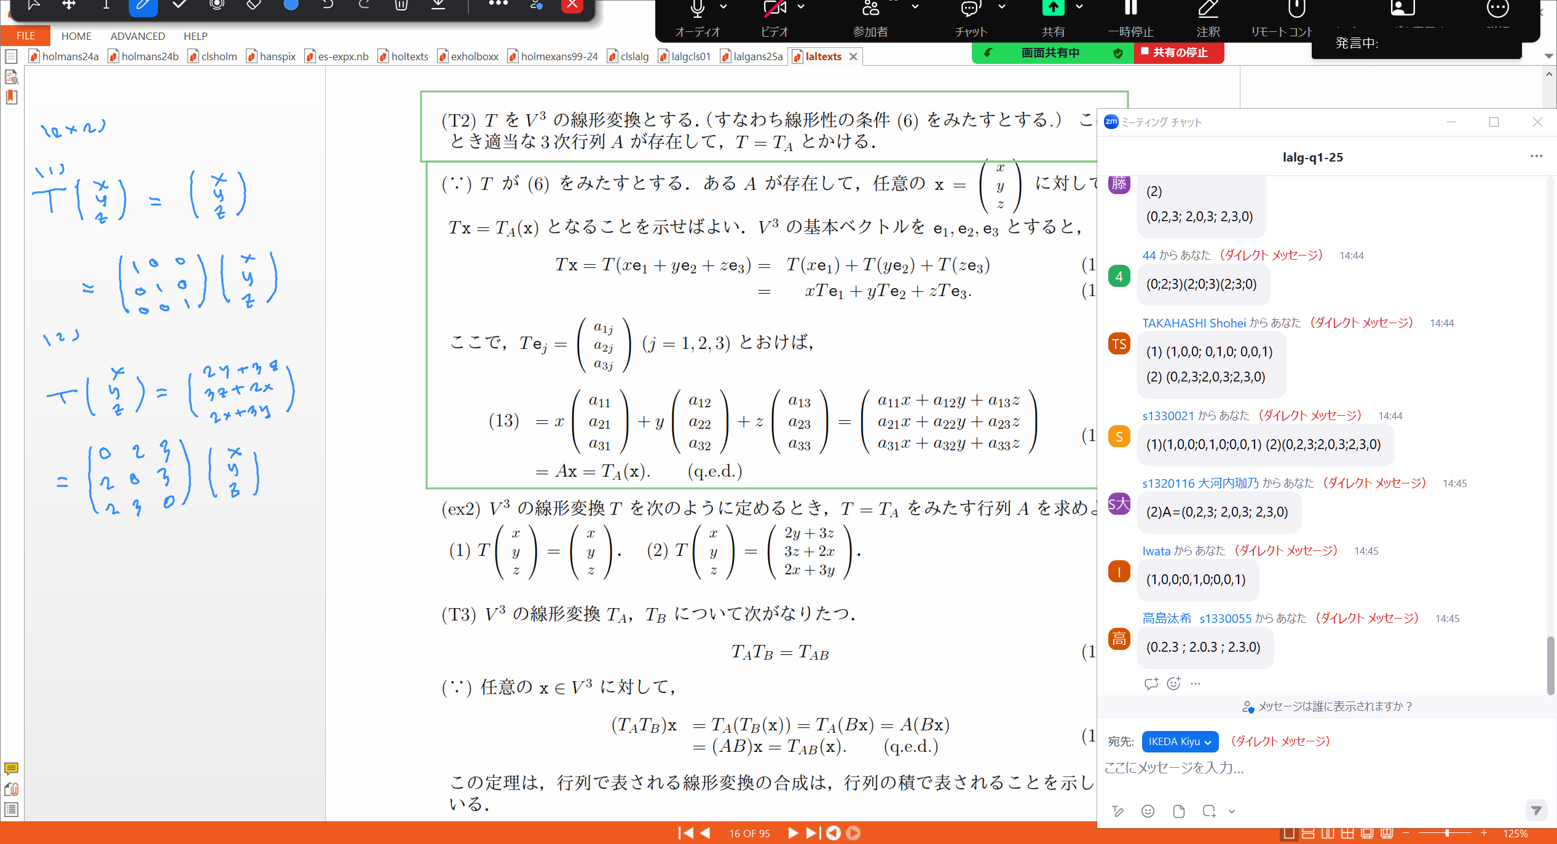Attach a file in the chat
The height and width of the screenshot is (844, 1557).
point(1178,811)
